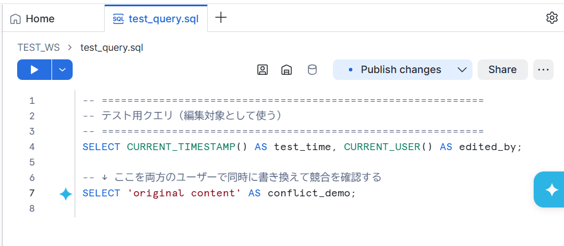Run the query with the blue play button
Image resolution: width=564 pixels, height=246 pixels.
[x=34, y=70]
